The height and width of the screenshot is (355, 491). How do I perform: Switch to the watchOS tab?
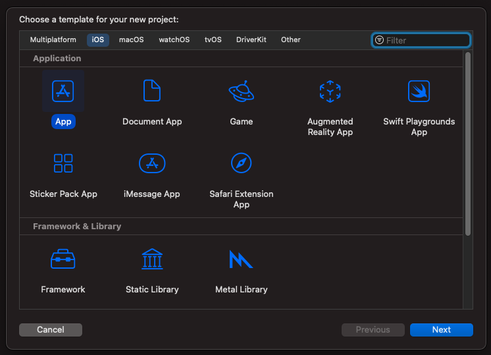coord(174,40)
